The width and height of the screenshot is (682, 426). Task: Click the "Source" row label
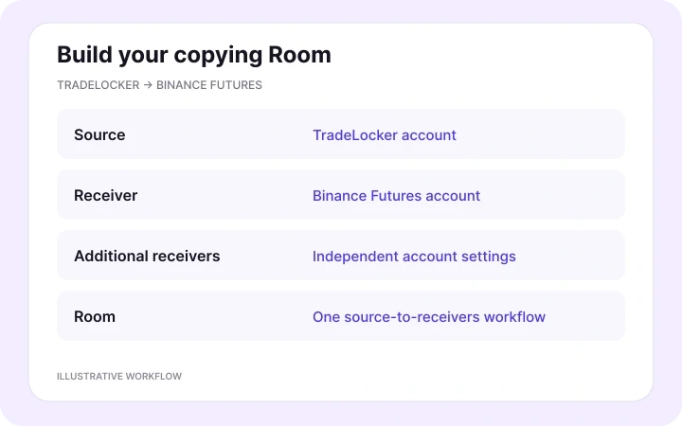point(99,134)
